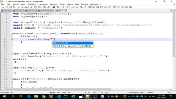Open Visual Studio Code from the taskbar
The image size is (176, 99).
[59, 97]
